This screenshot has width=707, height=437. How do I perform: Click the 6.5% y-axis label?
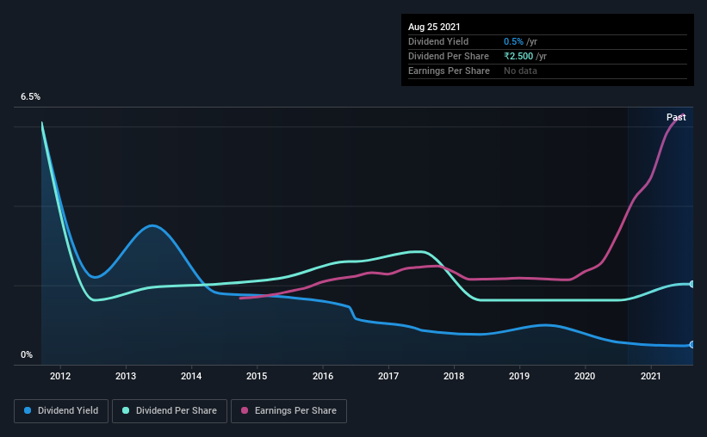pos(30,97)
